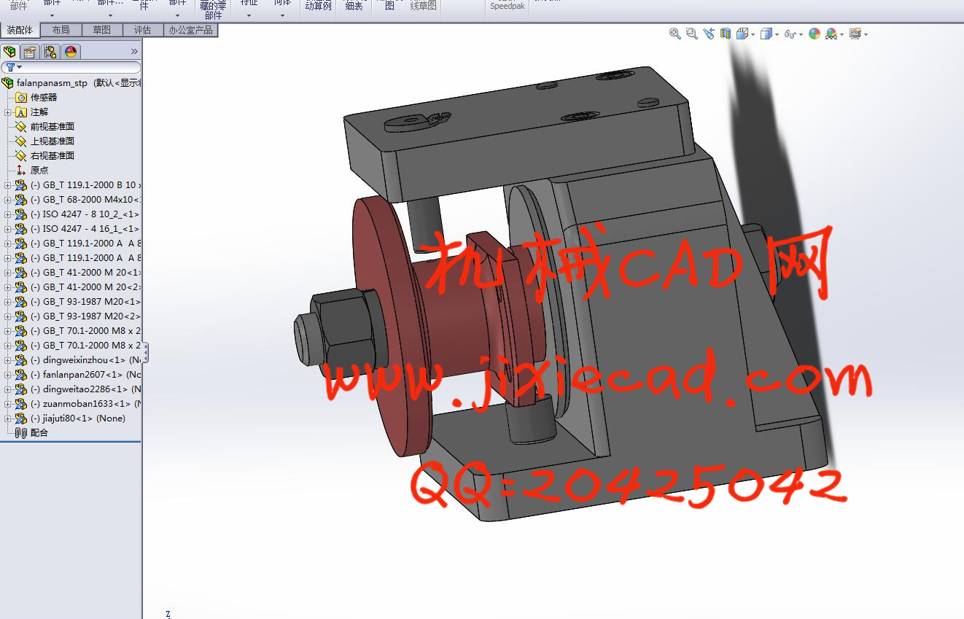The width and height of the screenshot is (964, 619).
Task: Open View Orientation dropdown arrow
Action: (x=753, y=34)
